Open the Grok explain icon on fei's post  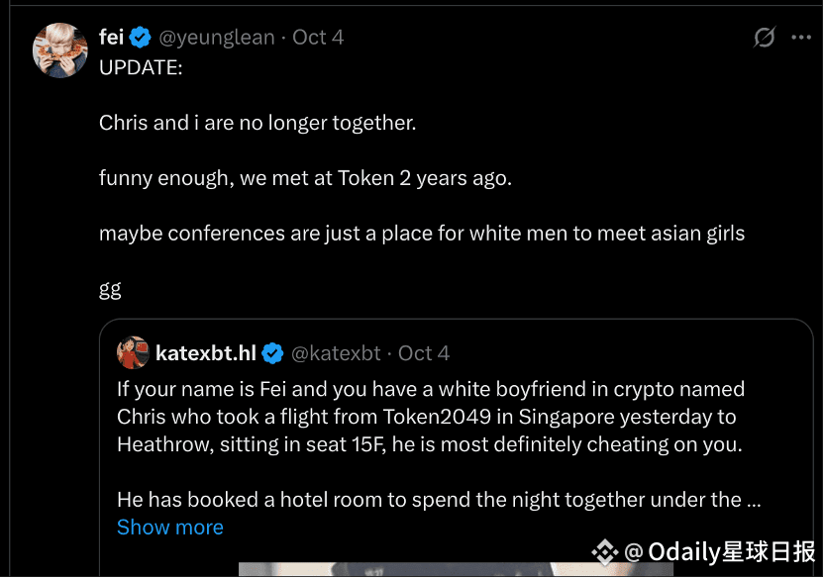point(764,38)
